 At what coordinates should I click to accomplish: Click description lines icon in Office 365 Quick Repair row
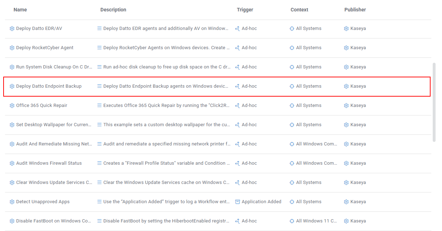(x=99, y=106)
